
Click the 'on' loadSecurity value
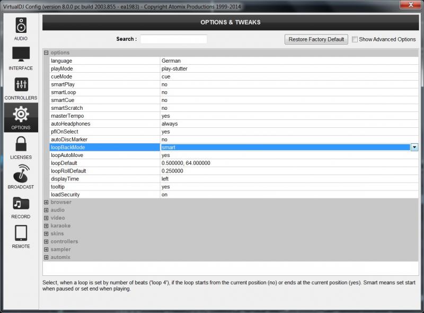pyautogui.click(x=164, y=195)
